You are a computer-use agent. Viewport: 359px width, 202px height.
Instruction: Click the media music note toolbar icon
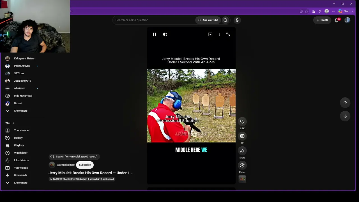[x=313, y=11]
